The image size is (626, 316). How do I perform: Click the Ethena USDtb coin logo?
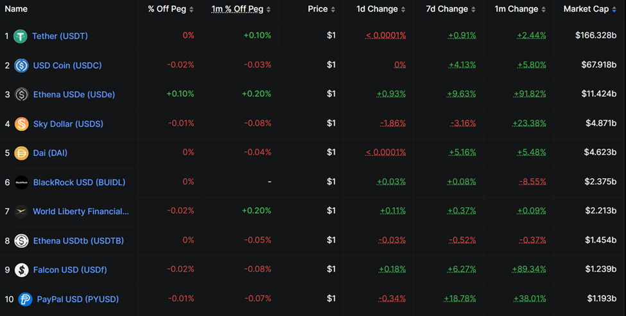pos(21,241)
